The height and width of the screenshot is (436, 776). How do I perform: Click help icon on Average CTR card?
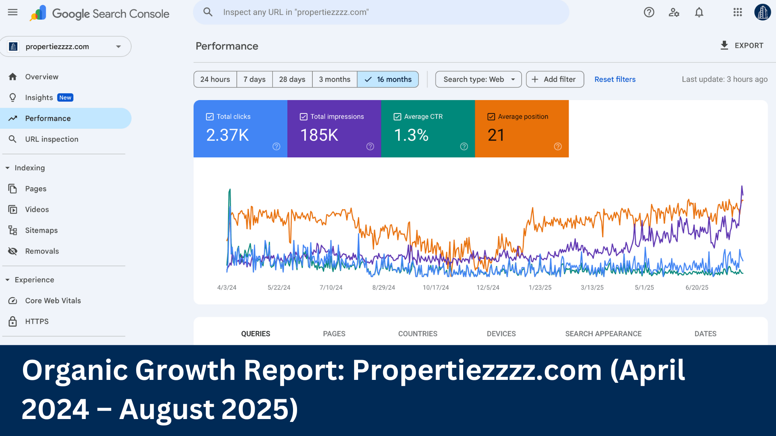coord(464,147)
